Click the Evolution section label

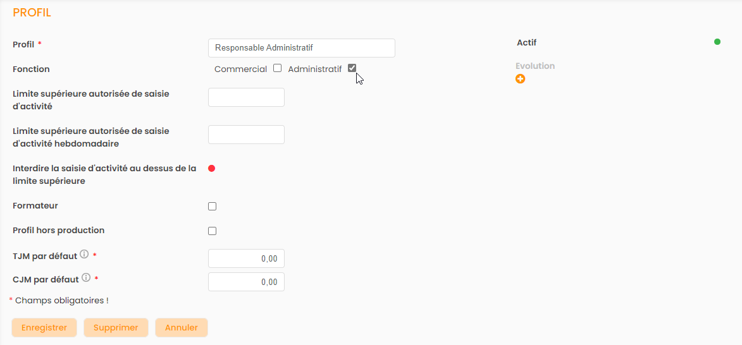point(535,66)
